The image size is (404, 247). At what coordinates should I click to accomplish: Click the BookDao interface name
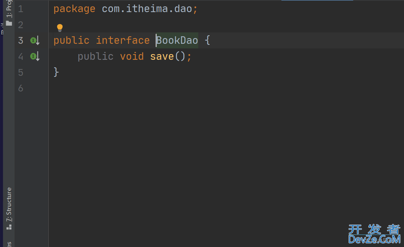pos(177,41)
